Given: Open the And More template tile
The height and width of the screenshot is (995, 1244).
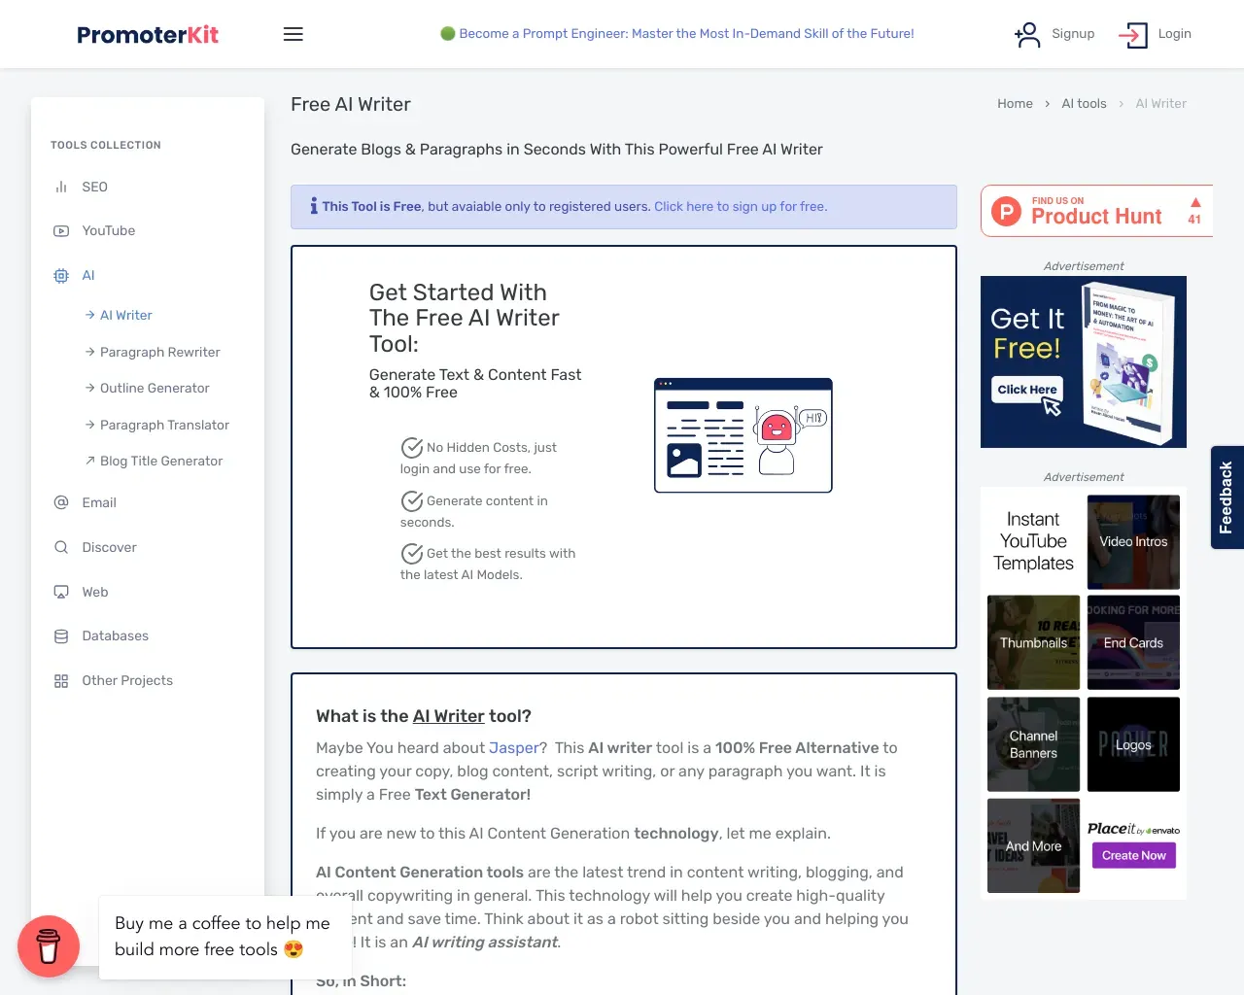Looking at the screenshot, I should 1033,846.
